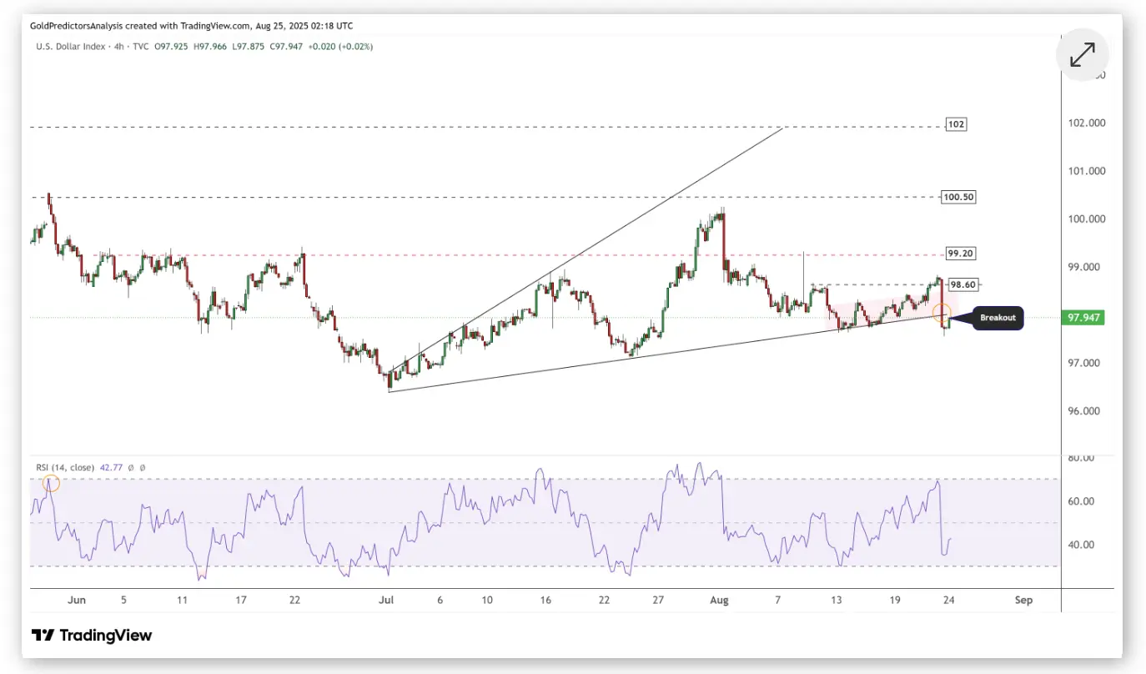Click the 17 date label on the time axis
Image resolution: width=1146 pixels, height=674 pixels.
point(241,600)
